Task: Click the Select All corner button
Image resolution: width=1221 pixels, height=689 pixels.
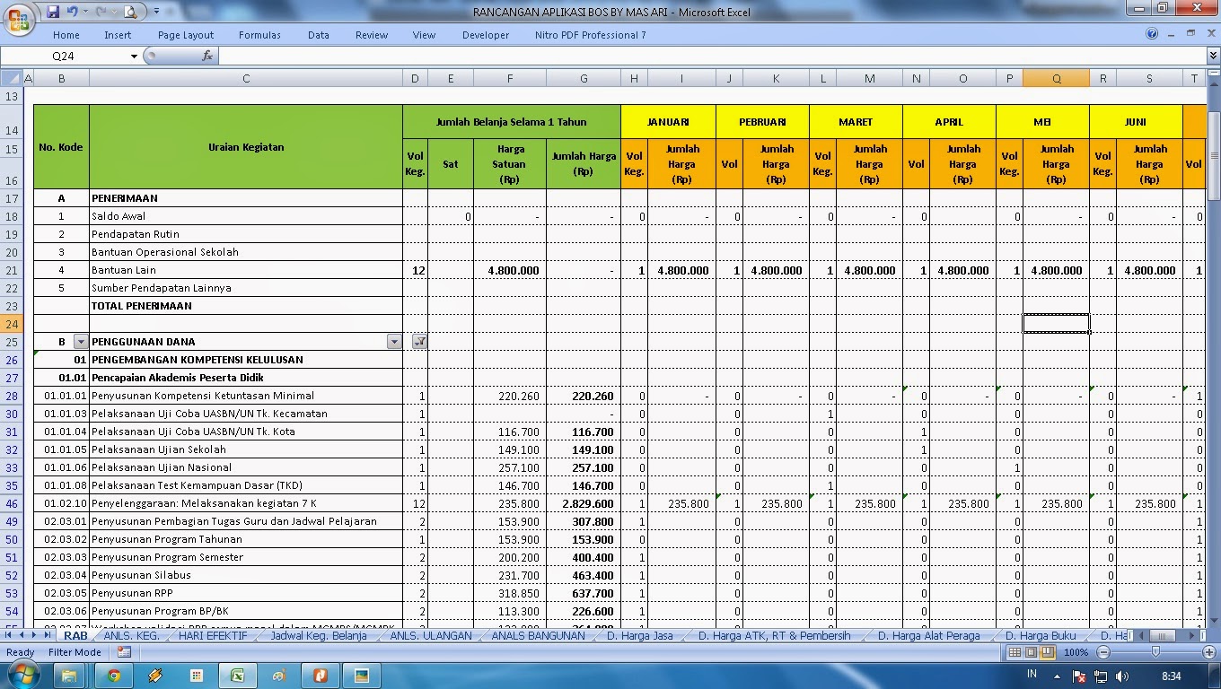Action: pyautogui.click(x=12, y=79)
